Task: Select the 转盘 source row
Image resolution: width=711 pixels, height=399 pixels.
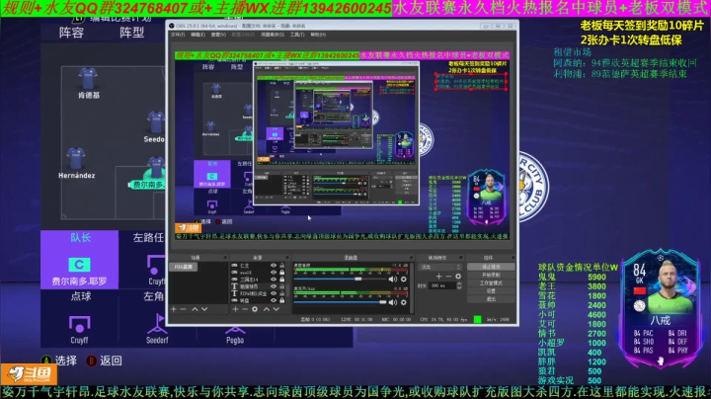Action: 259,300
